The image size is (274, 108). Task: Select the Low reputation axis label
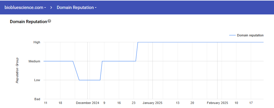[37, 80]
